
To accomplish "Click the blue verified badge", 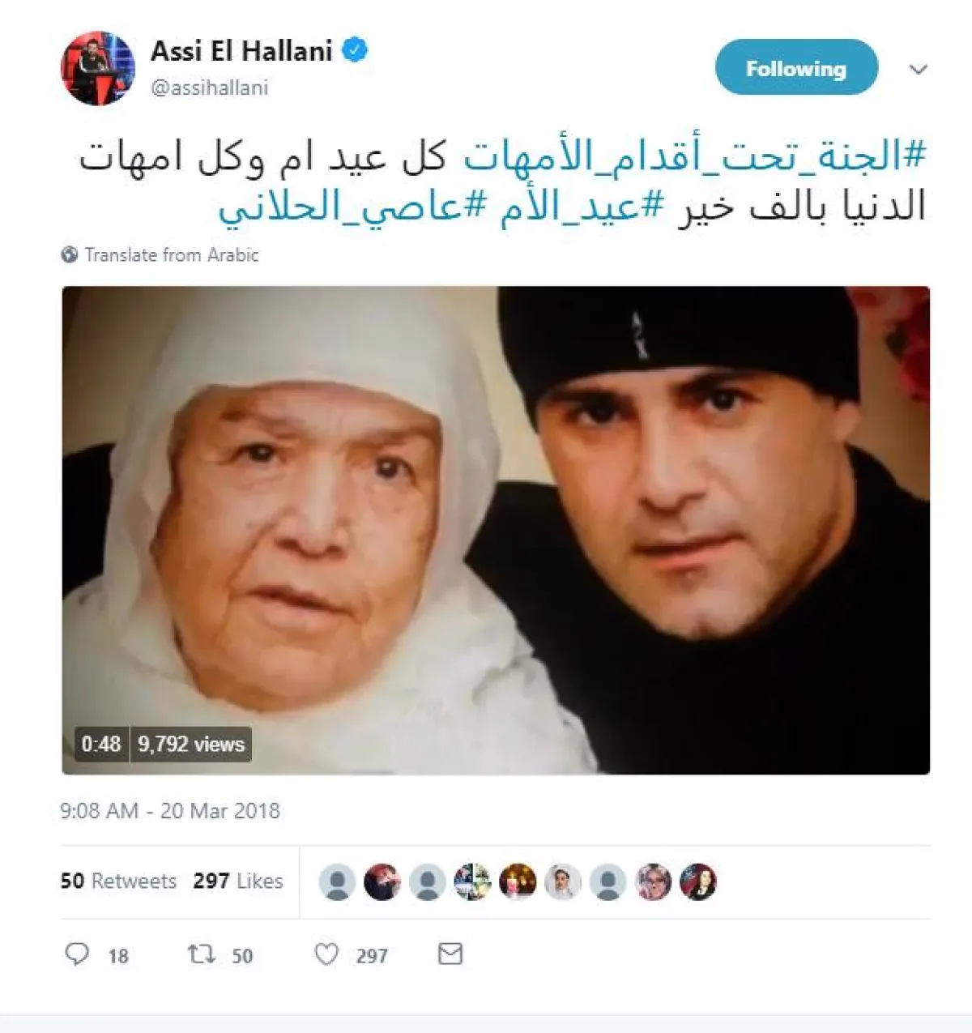I will pyautogui.click(x=355, y=50).
